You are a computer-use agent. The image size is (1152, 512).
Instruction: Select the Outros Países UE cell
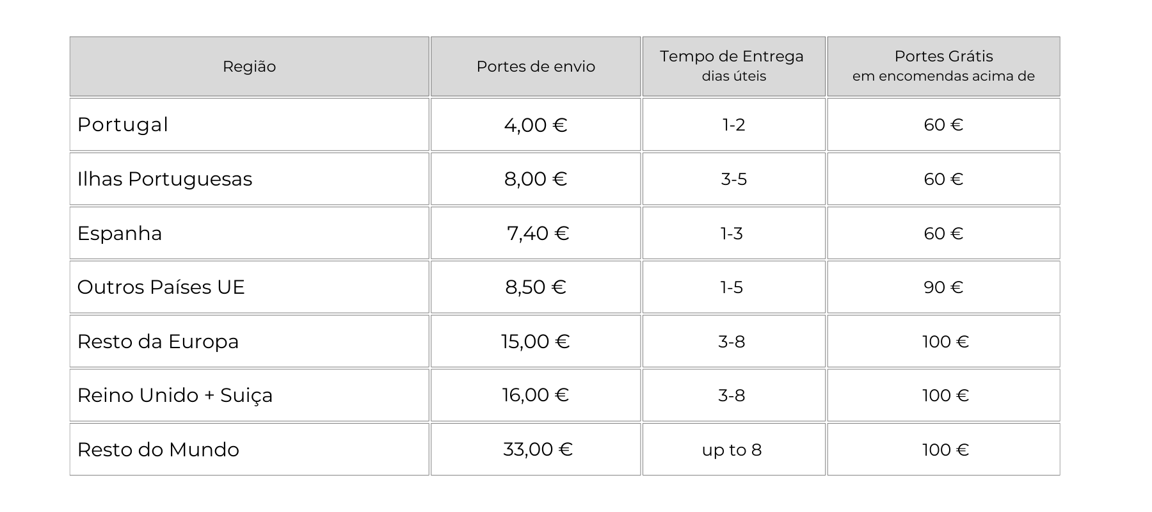[249, 287]
